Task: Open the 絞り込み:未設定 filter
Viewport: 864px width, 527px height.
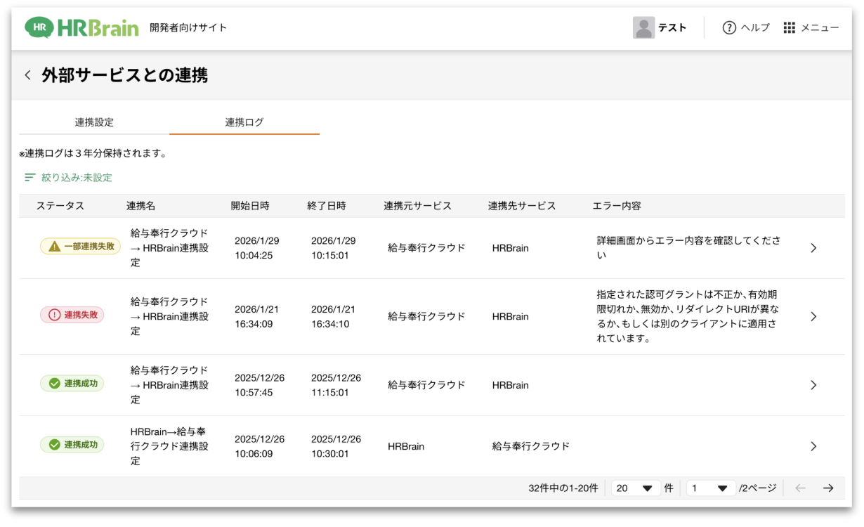Action: pos(77,178)
